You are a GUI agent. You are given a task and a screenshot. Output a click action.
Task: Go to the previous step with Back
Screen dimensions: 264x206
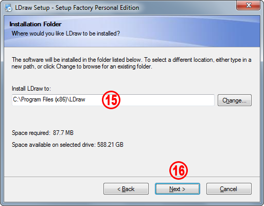pyautogui.click(x=126, y=188)
